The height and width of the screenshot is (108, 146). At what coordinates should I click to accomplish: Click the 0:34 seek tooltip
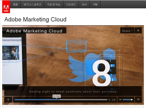57,96
